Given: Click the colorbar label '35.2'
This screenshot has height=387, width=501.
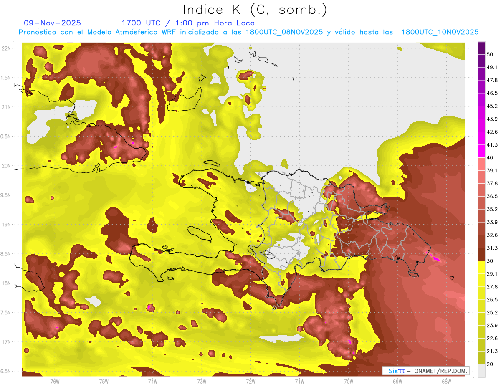Looking at the screenshot, I should [492, 209].
